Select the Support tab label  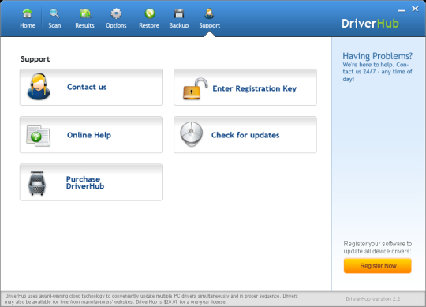point(210,25)
